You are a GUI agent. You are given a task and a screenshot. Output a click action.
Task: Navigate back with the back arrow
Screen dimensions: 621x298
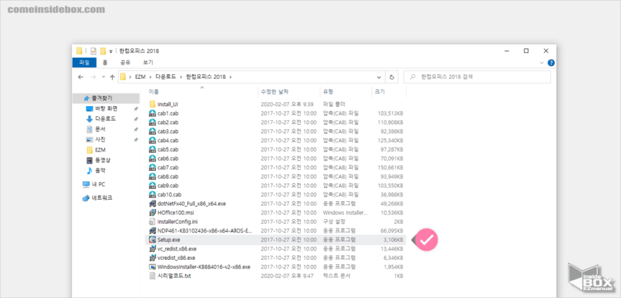[x=81, y=77]
